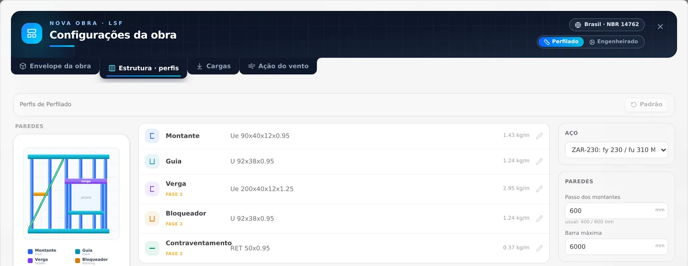Click the Contraventamento green flat-bar icon
This screenshot has width=688, height=266.
point(152,248)
